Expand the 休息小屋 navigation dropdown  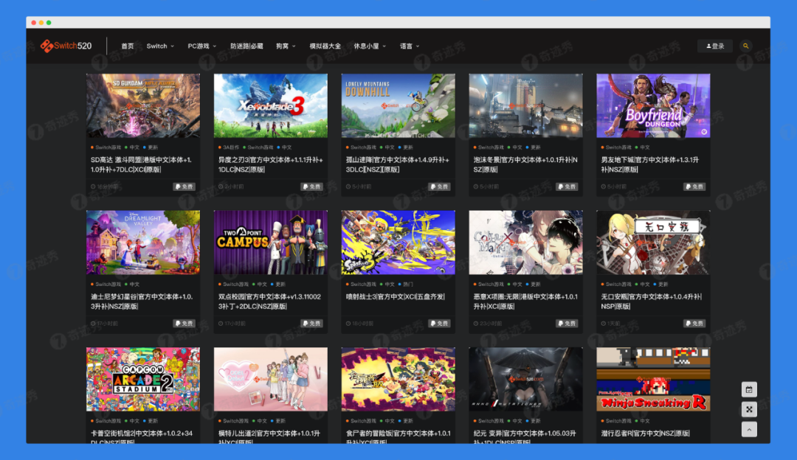tap(370, 46)
